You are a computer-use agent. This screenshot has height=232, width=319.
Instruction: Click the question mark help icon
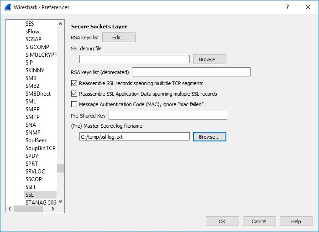click(287, 7)
